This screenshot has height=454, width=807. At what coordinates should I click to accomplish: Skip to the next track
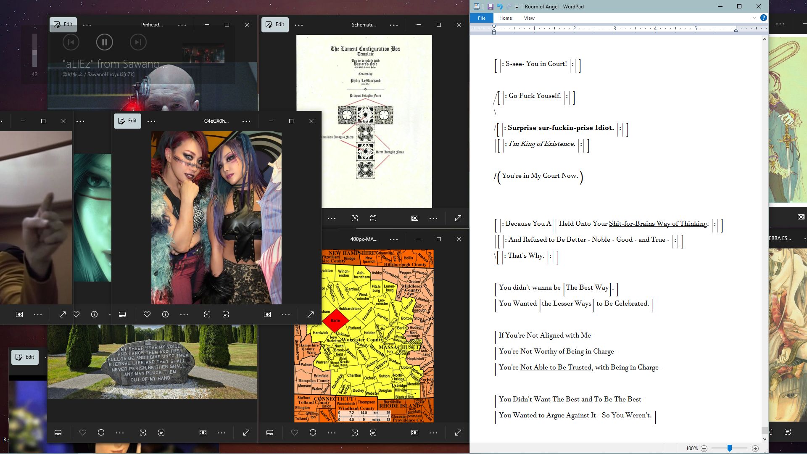point(138,42)
